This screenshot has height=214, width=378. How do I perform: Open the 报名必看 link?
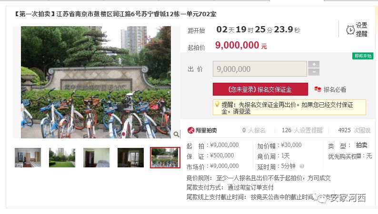point(335,89)
